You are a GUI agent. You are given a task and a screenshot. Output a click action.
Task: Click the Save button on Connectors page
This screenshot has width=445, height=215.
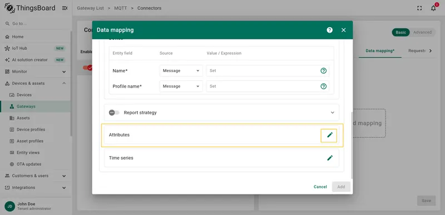pos(426,201)
